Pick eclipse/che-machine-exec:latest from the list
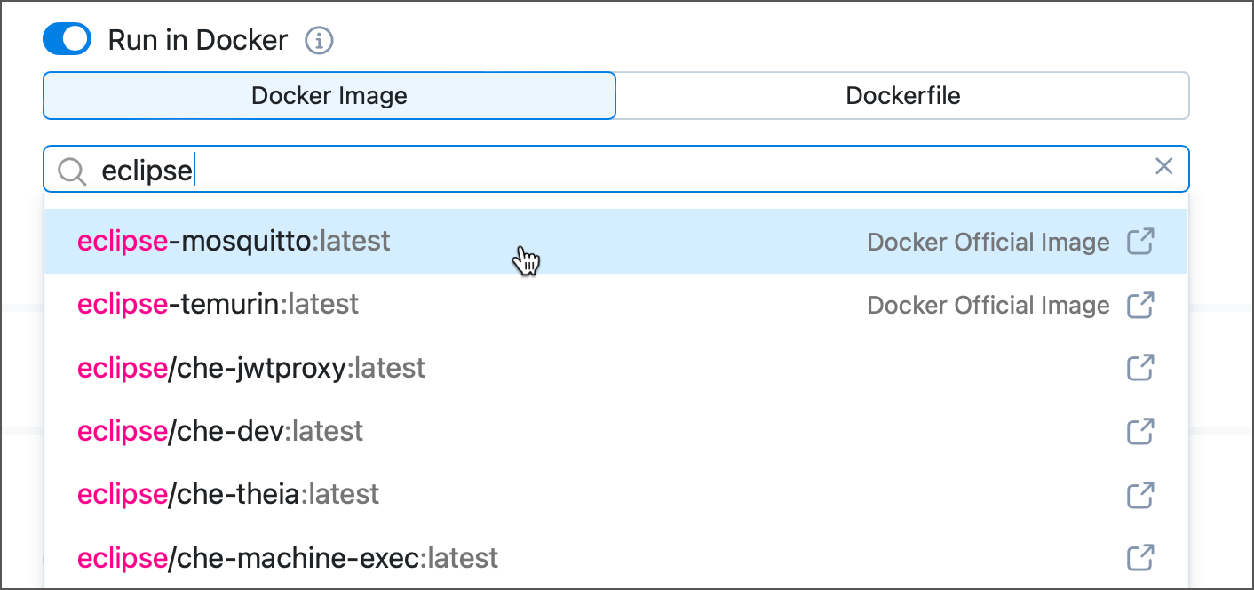1254x590 pixels. tap(288, 558)
